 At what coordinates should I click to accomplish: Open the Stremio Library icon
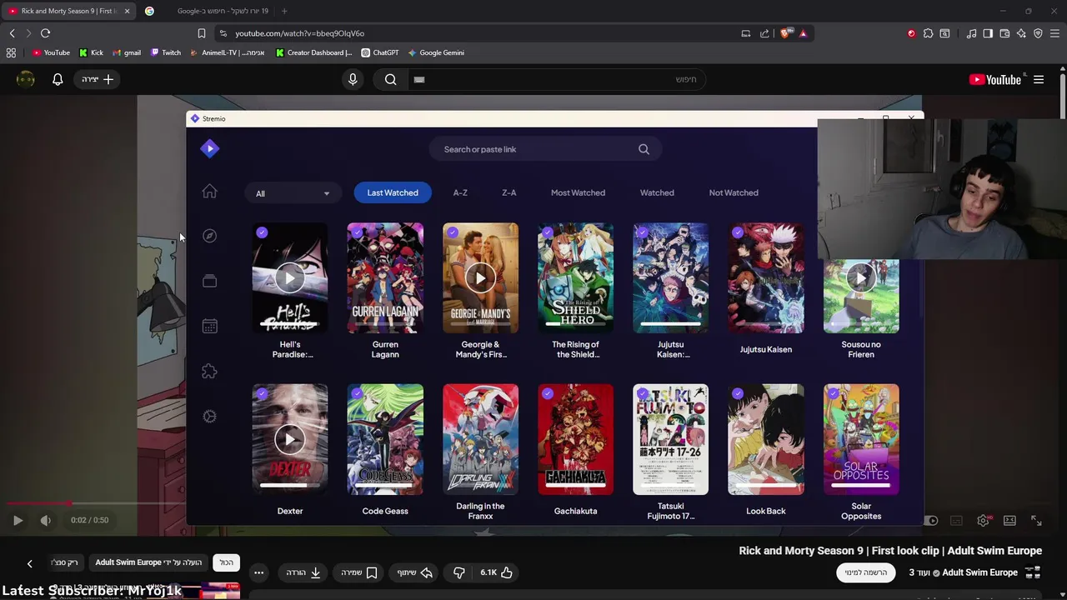(x=209, y=281)
